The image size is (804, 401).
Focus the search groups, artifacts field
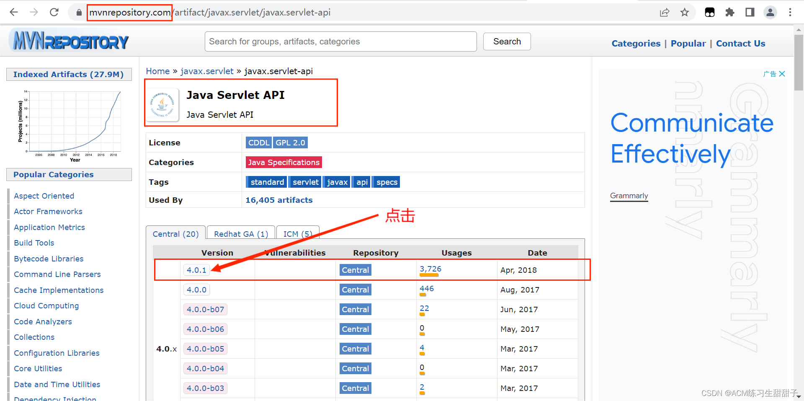click(340, 41)
